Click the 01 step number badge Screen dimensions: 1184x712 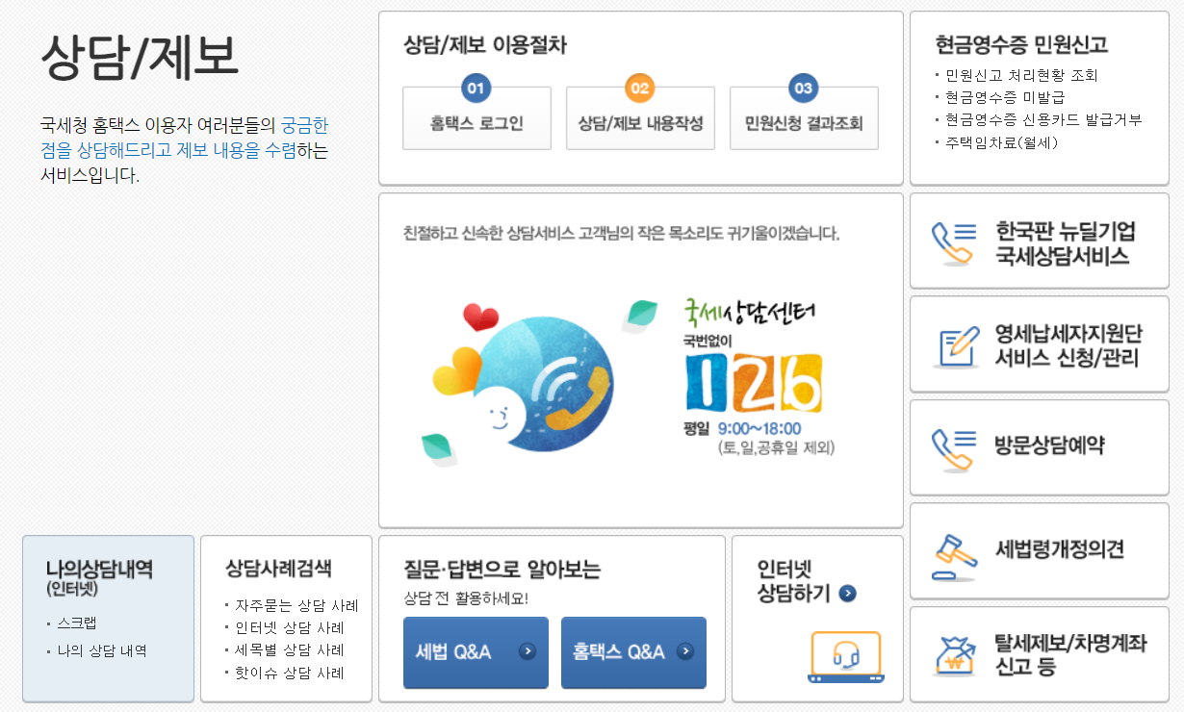click(476, 89)
